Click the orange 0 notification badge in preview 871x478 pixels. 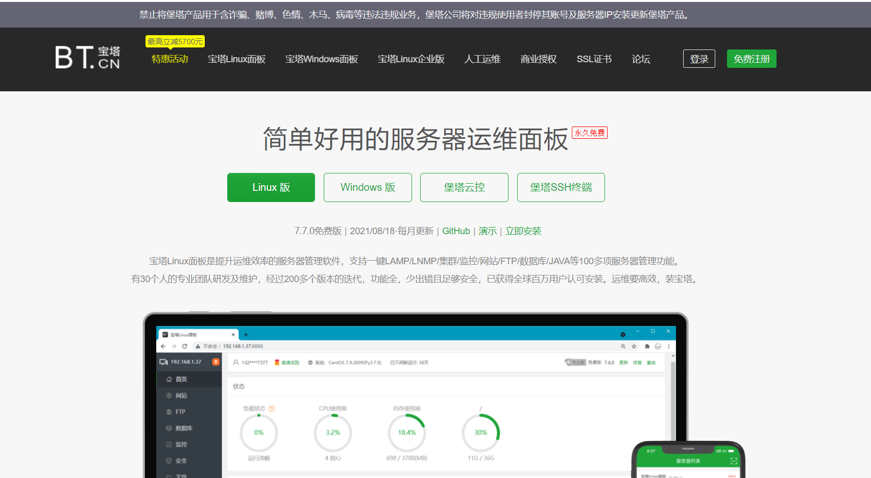click(x=216, y=362)
